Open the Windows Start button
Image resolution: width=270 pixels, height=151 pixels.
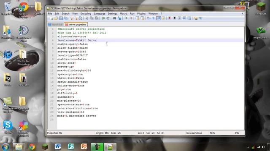click(5, 147)
